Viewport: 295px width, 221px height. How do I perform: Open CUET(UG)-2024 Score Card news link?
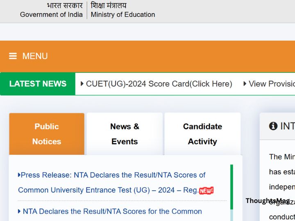click(x=159, y=84)
